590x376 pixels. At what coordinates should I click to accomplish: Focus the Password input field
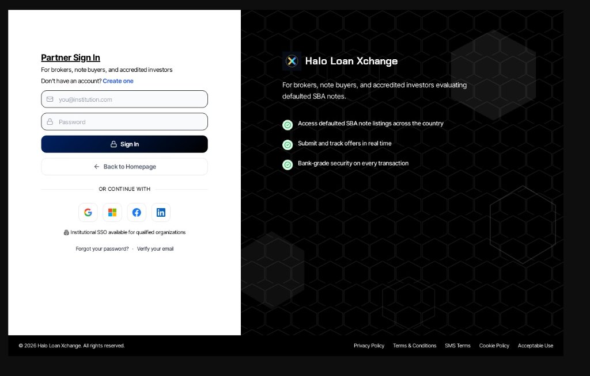(124, 122)
